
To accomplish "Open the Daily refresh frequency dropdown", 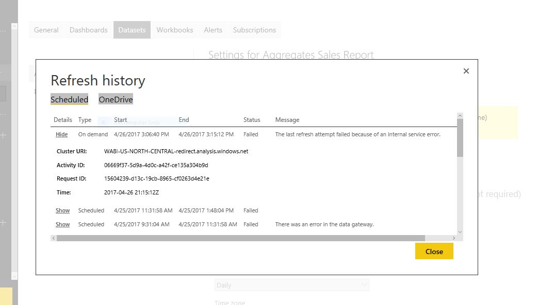I will [291, 285].
